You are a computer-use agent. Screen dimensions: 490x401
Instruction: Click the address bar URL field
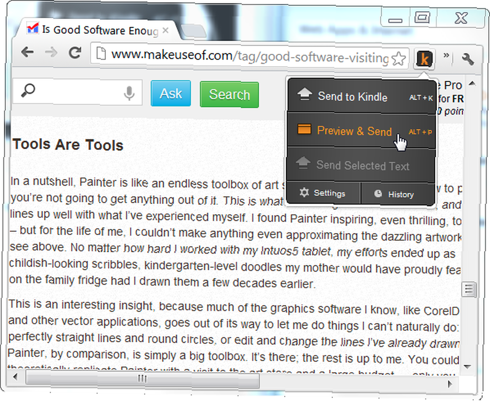pyautogui.click(x=249, y=56)
